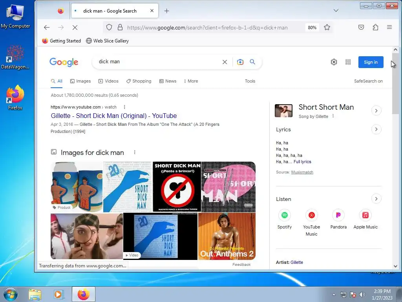Search by image with the camera icon
Image resolution: width=402 pixels, height=302 pixels.
coord(240,62)
